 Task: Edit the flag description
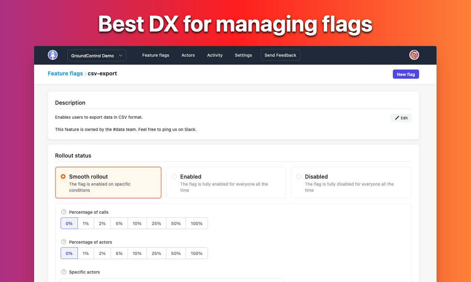coord(401,118)
